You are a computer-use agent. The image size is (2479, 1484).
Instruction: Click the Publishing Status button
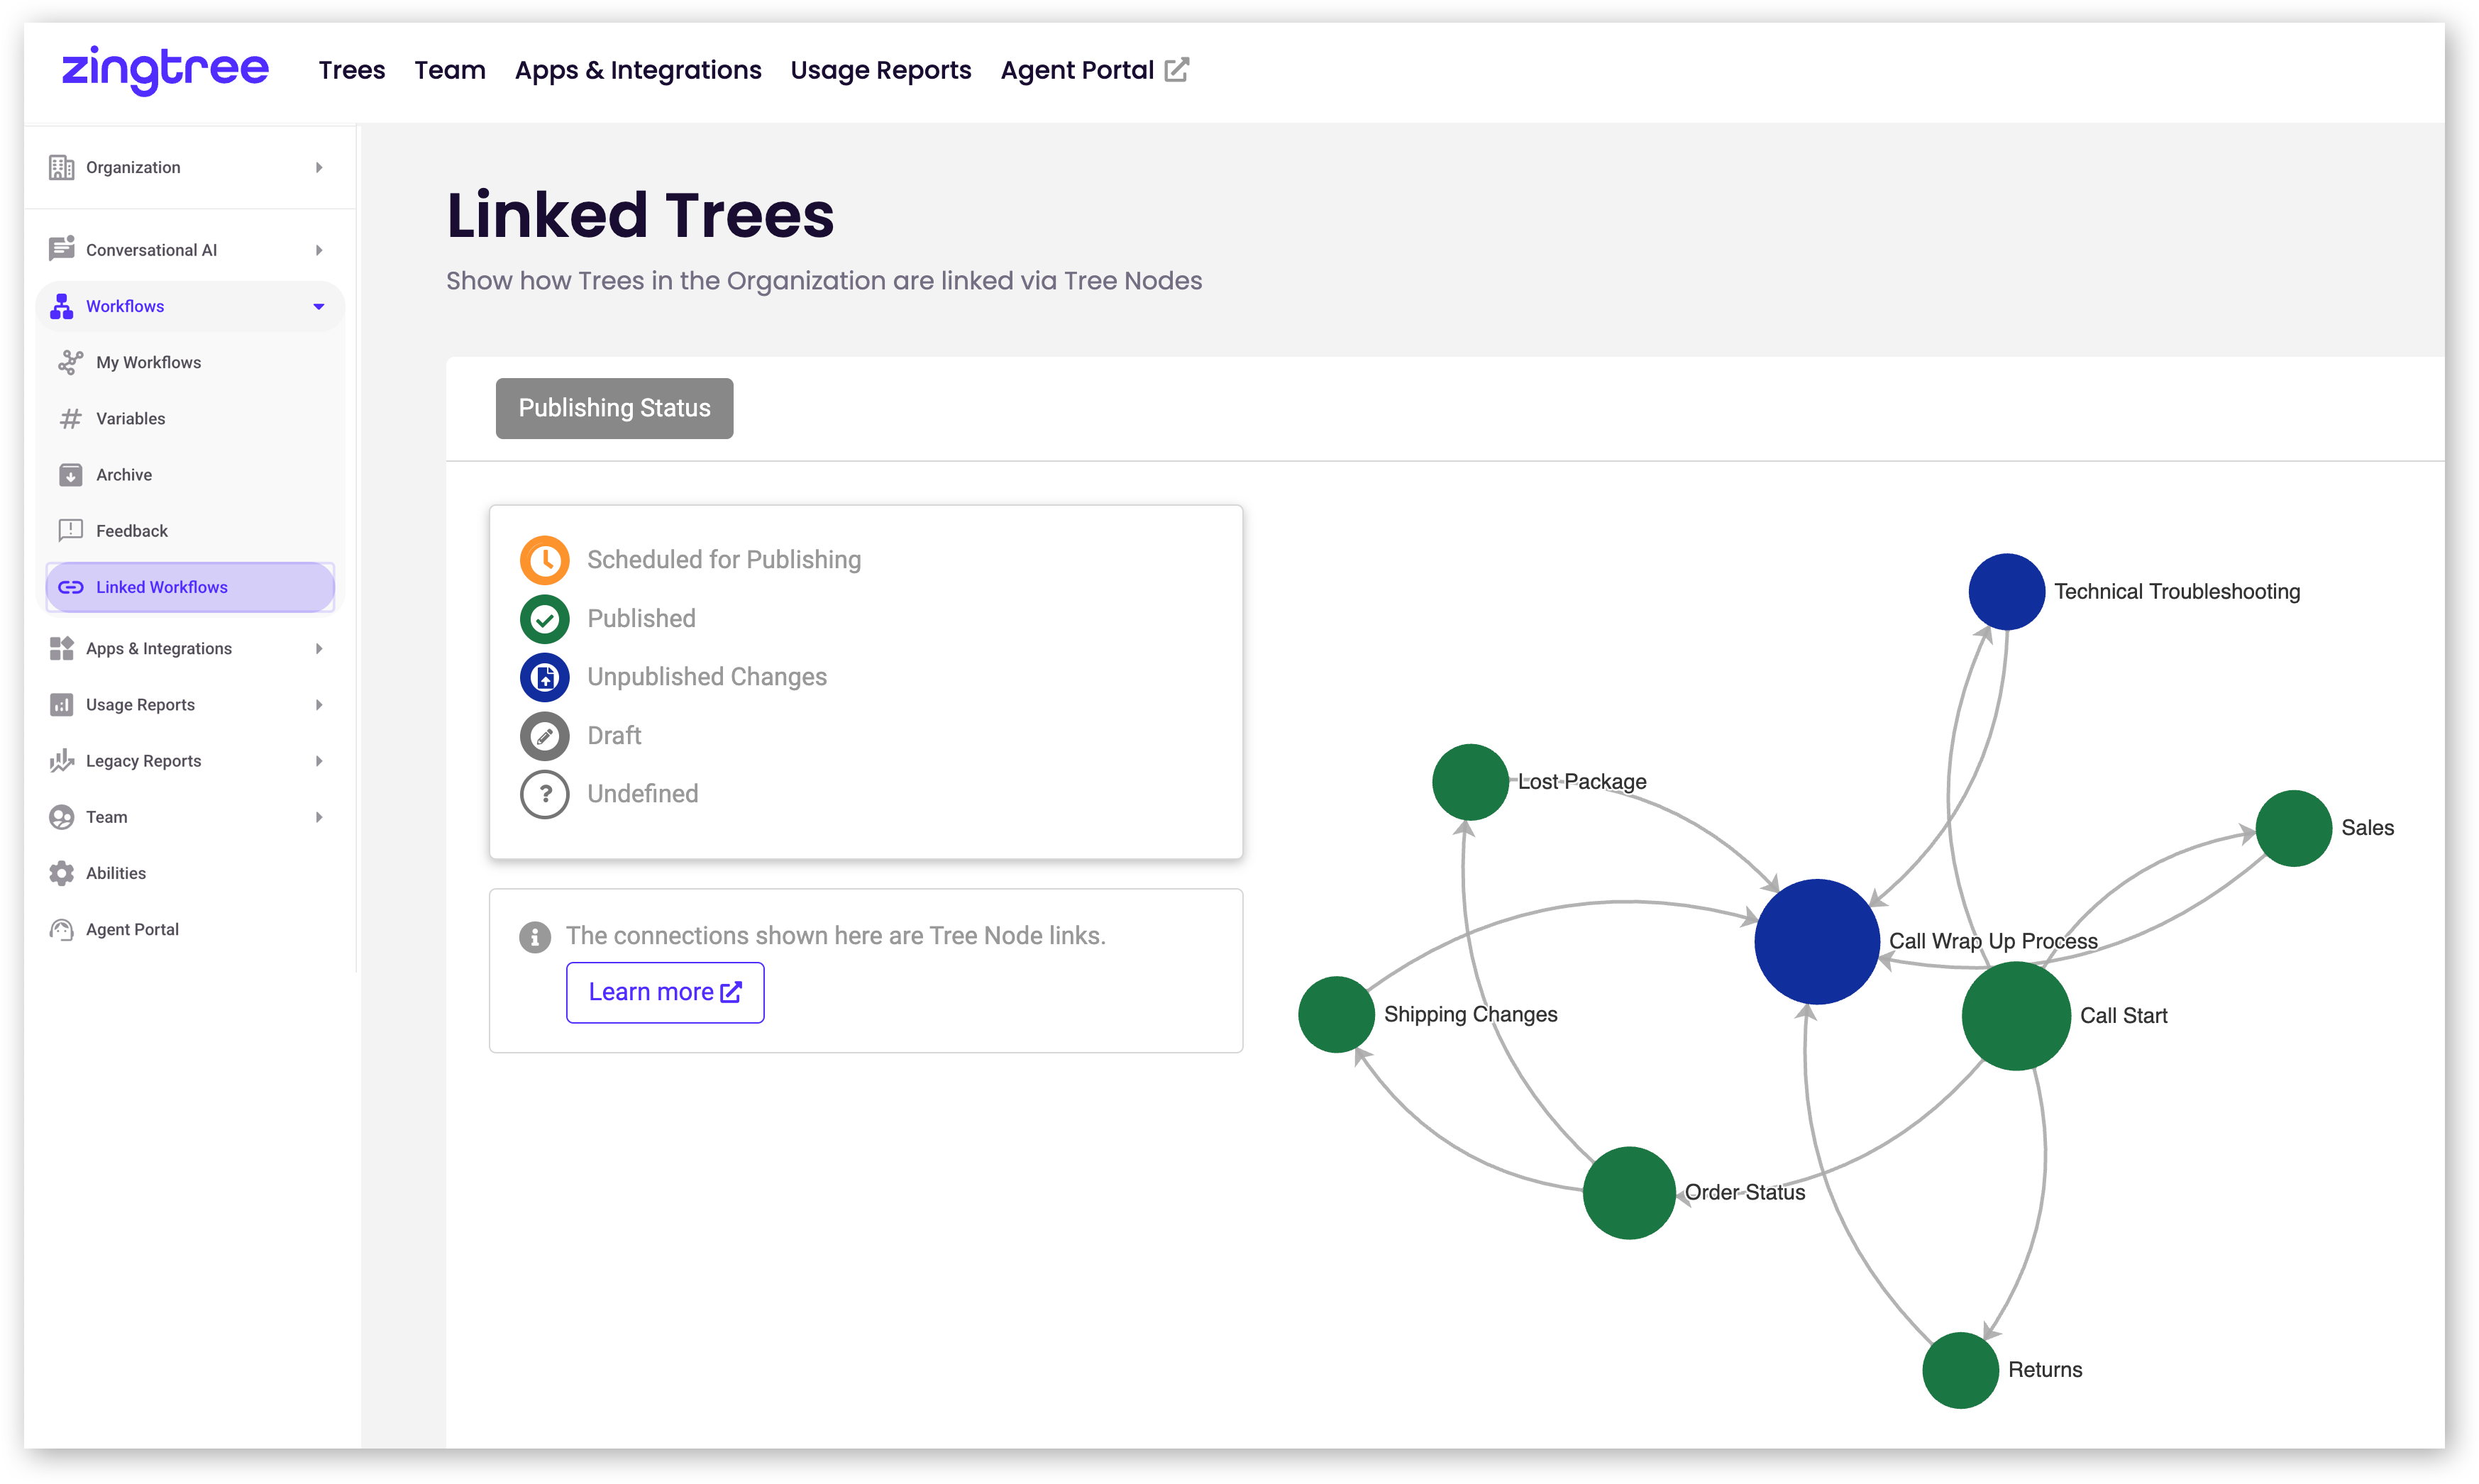[x=614, y=408]
